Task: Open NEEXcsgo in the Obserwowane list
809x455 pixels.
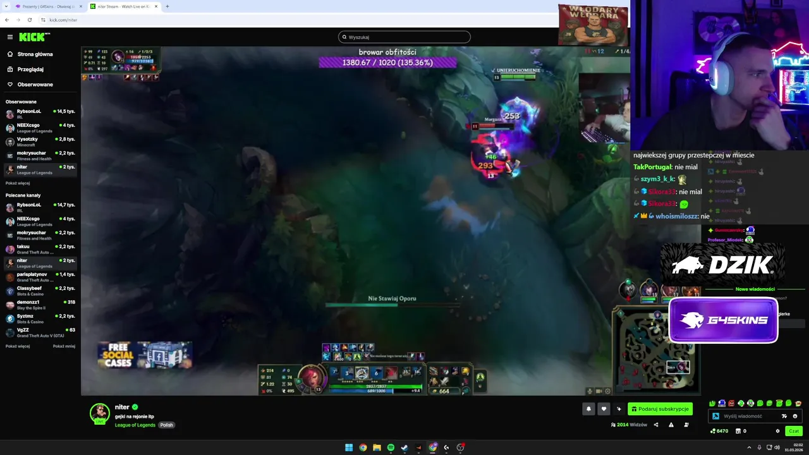Action: point(40,128)
